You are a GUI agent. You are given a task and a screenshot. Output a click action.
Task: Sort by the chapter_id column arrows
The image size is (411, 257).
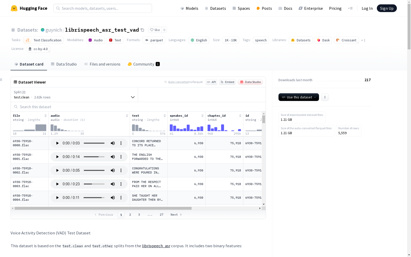coord(240,116)
